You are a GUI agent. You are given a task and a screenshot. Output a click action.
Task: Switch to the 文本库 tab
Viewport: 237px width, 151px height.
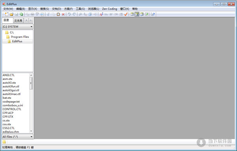pyautogui.click(x=18, y=21)
